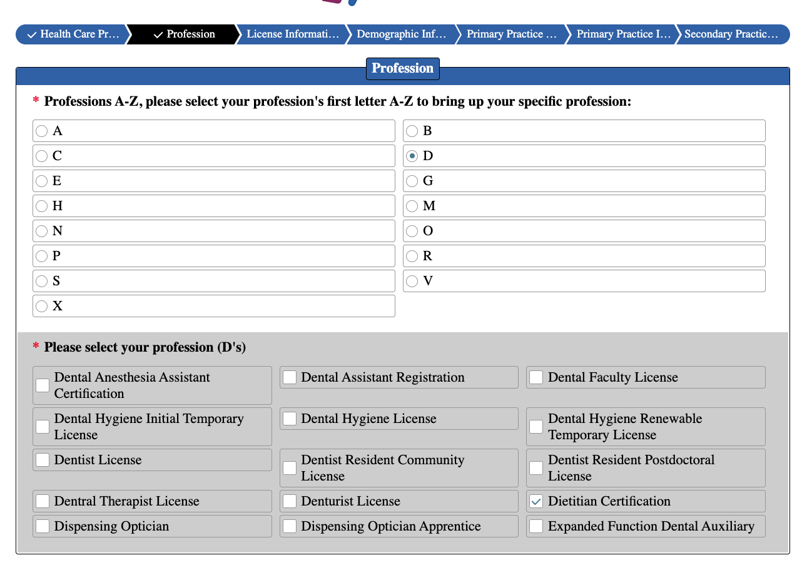Select radio button for letter P
Viewport: 802px width, 570px height.
pyautogui.click(x=42, y=256)
